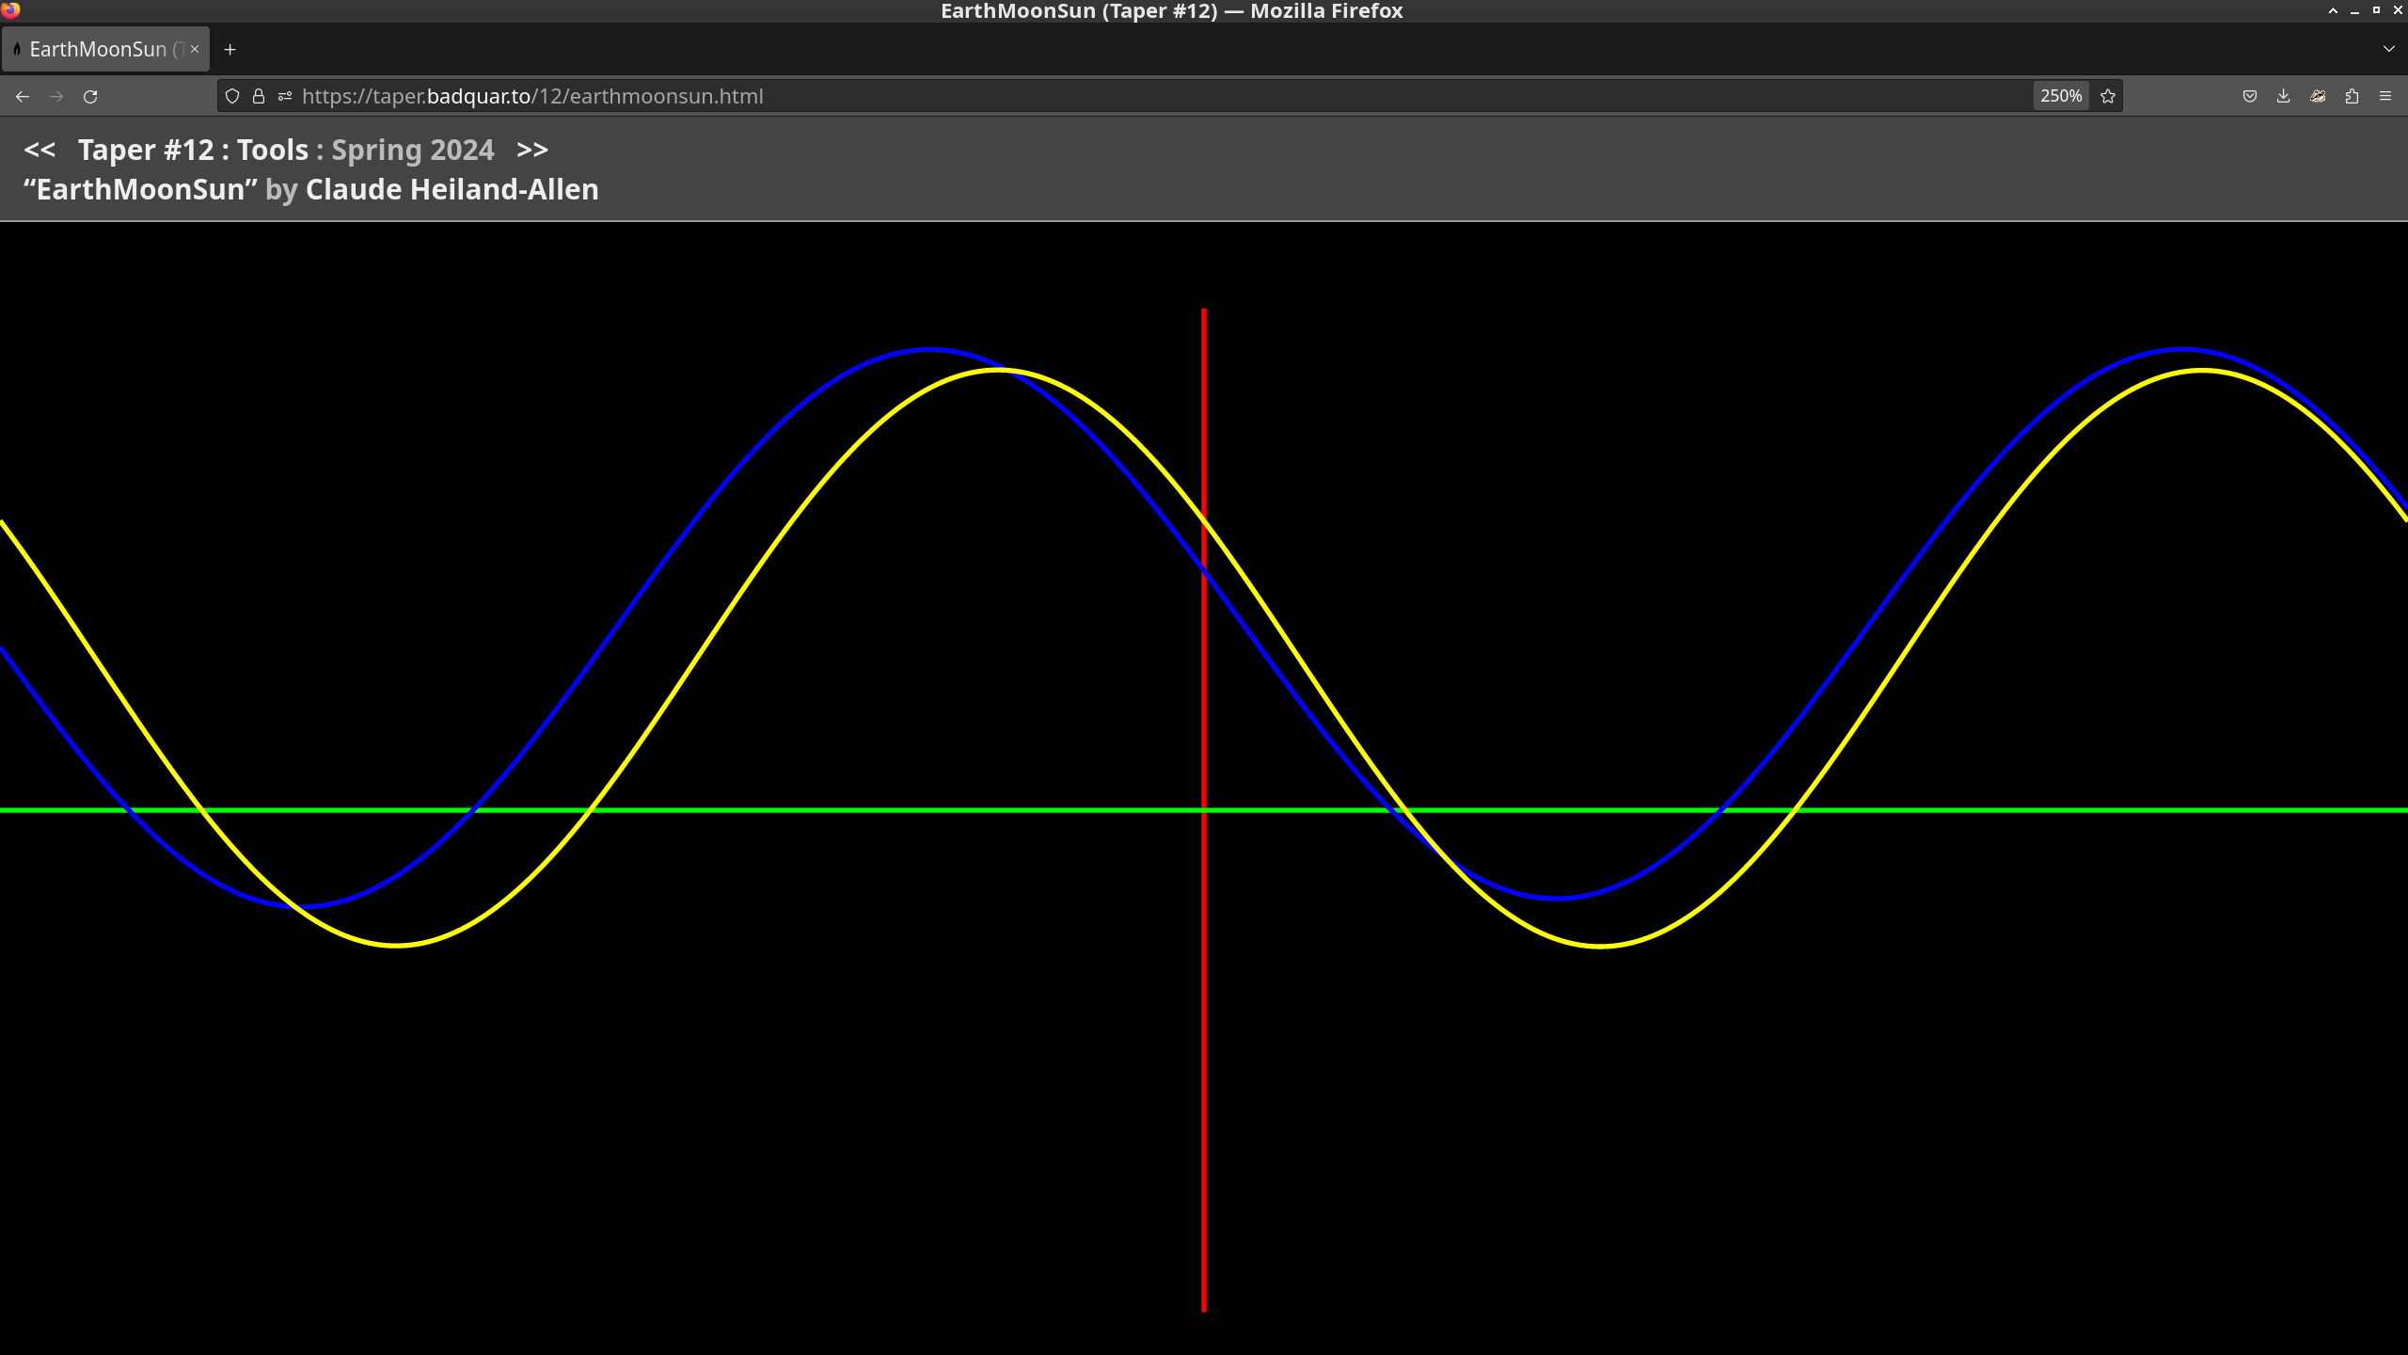Expand the list all tabs chevron
The image size is (2408, 1355).
(x=2388, y=49)
